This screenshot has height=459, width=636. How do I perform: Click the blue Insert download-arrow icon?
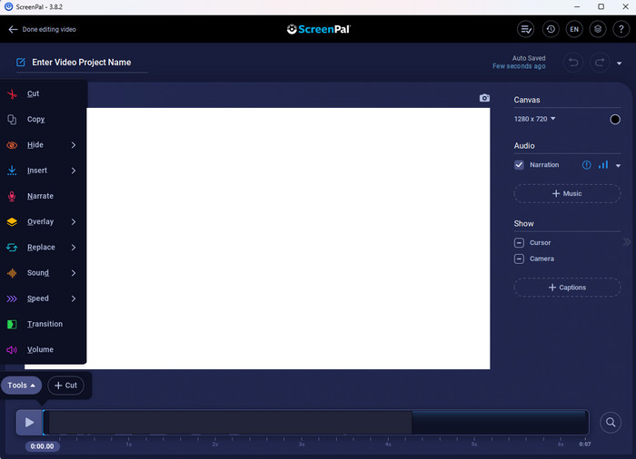(12, 171)
